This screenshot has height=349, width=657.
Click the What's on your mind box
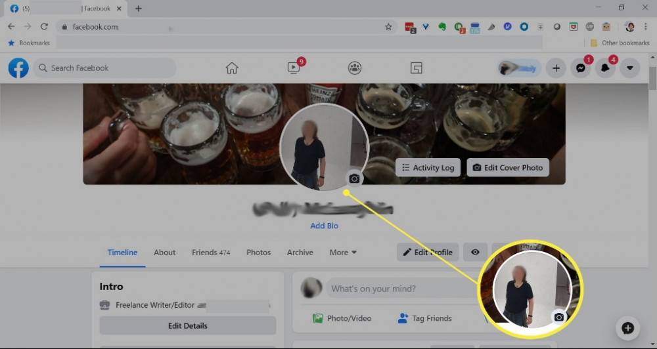(402, 289)
